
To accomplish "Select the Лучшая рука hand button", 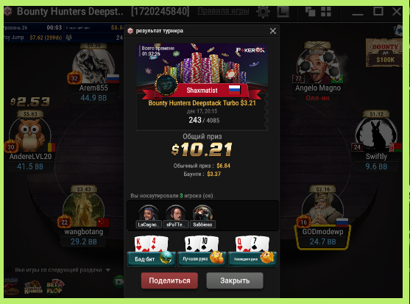I will (x=202, y=259).
